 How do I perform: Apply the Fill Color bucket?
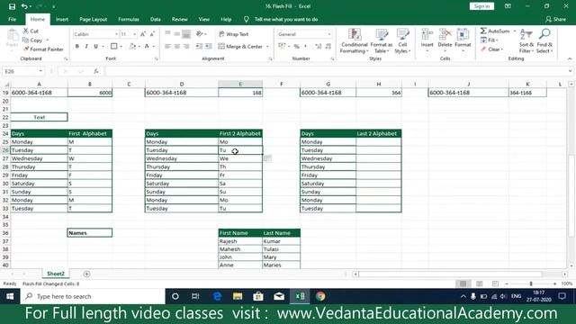pos(133,46)
